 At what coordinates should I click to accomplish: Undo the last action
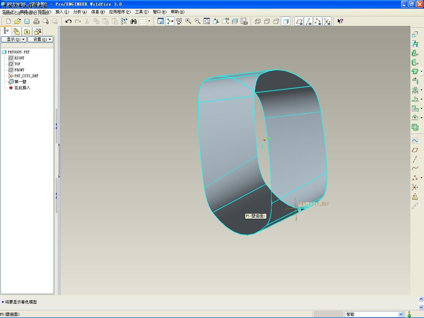coord(69,21)
